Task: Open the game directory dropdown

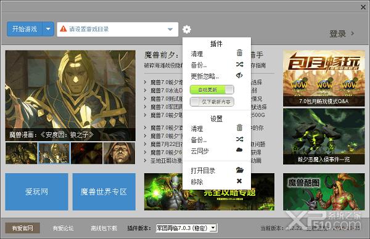Action: click(x=170, y=30)
